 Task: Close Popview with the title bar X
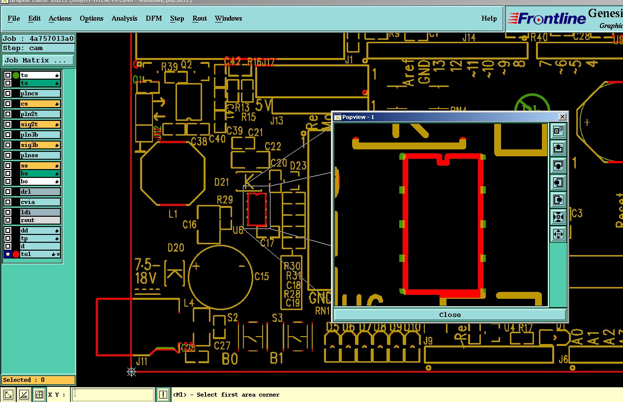point(563,117)
